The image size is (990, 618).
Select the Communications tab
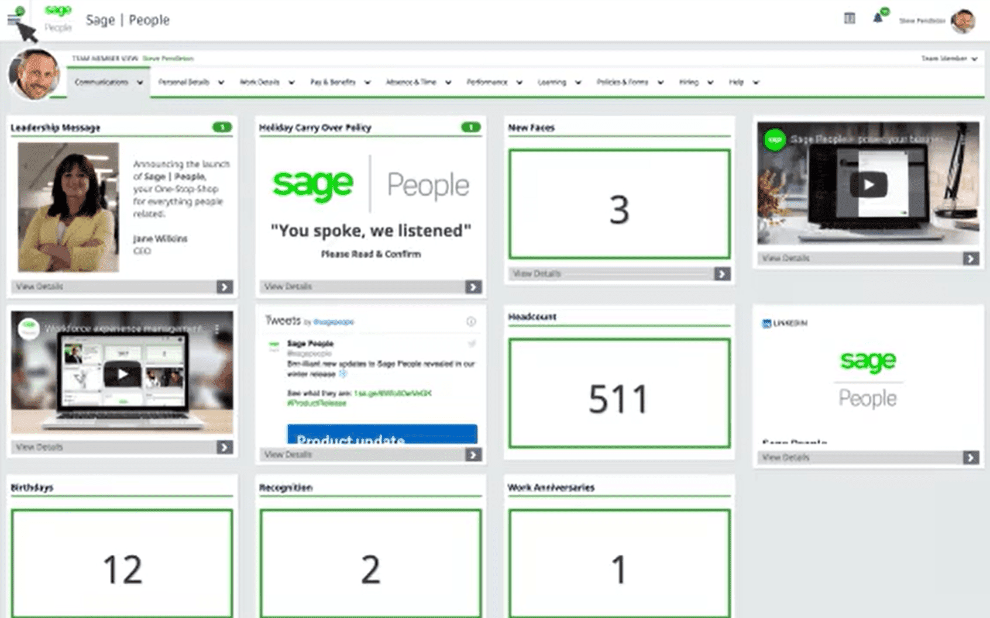[108, 82]
